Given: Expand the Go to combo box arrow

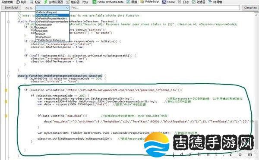Looking at the screenshot, I should click(x=67, y=8).
